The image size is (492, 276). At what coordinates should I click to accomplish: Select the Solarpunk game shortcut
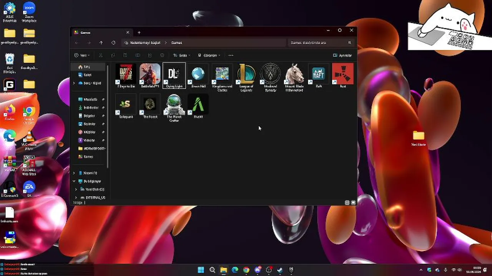[126, 107]
